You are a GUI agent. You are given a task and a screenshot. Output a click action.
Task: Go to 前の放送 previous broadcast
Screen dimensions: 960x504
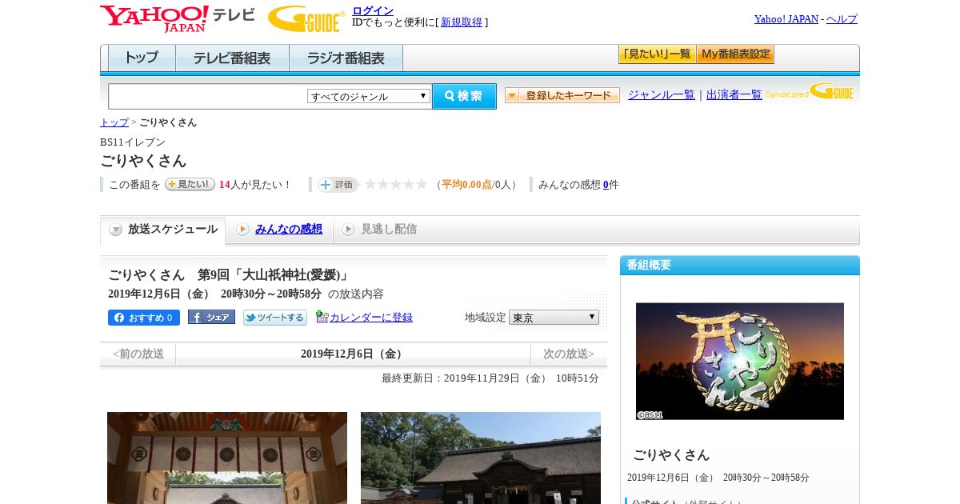(138, 354)
